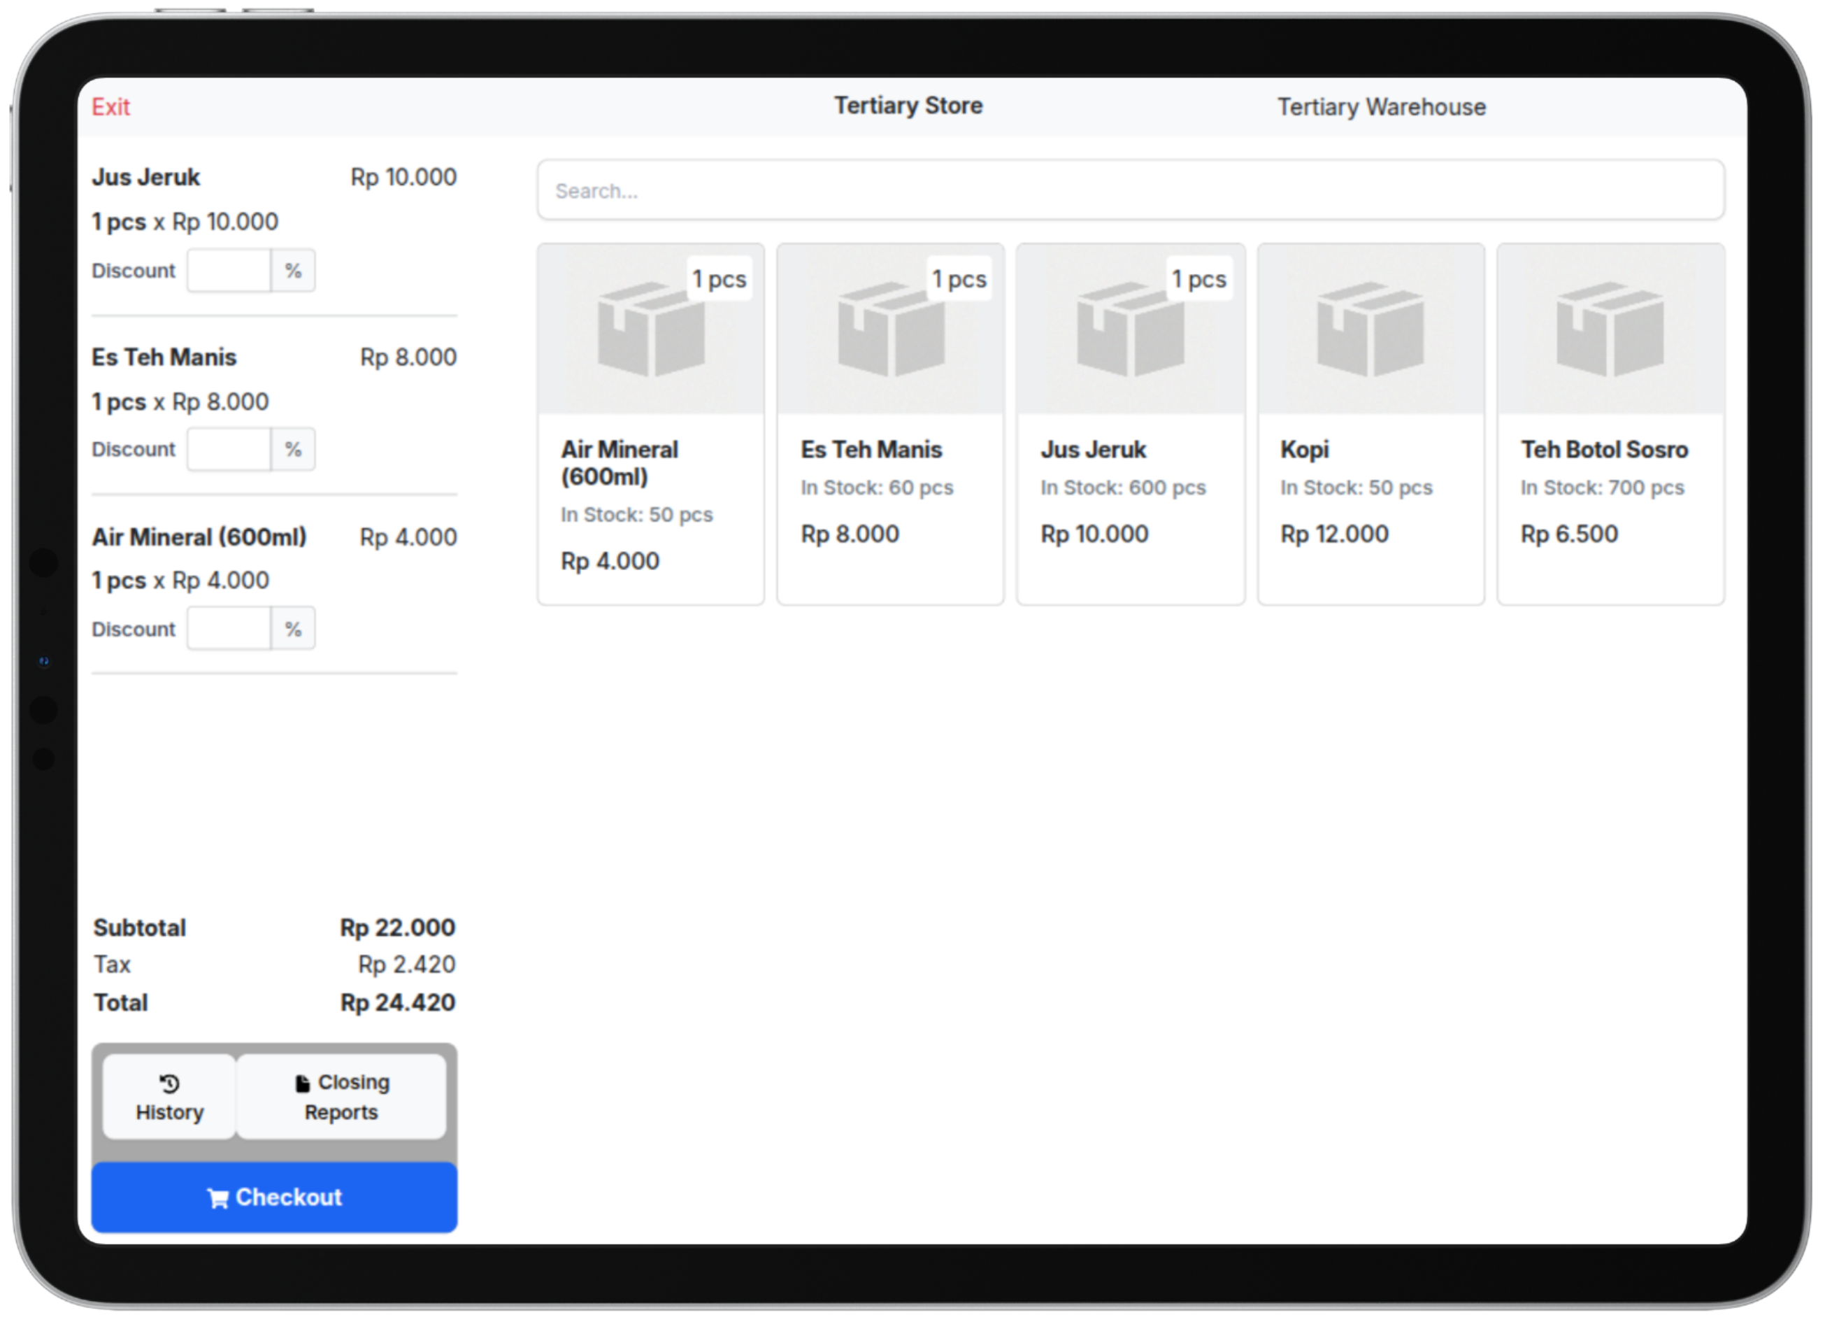Focus the product Search field

point(1131,190)
